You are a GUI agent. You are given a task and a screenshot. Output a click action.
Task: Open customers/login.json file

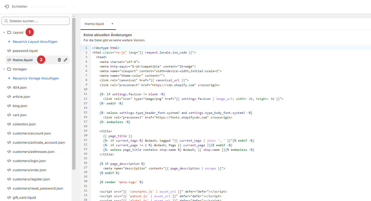click(29, 161)
